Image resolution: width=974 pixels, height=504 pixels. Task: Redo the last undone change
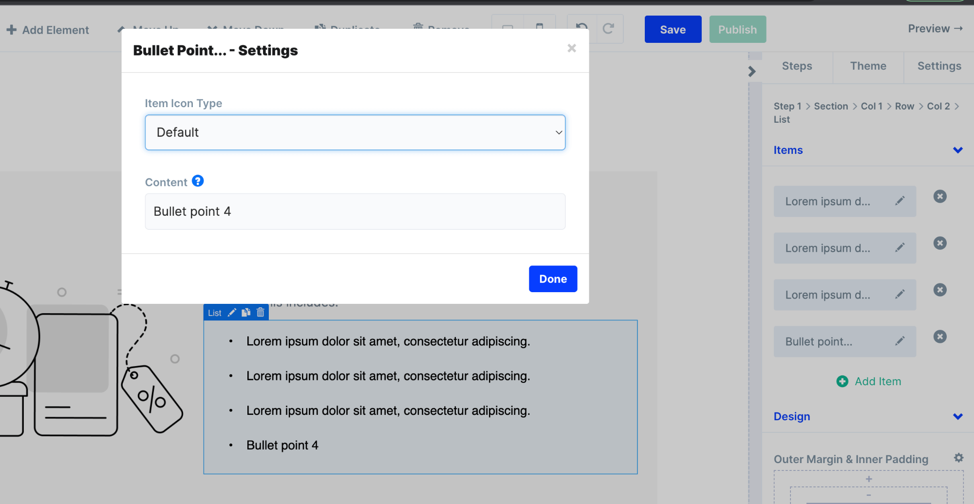tap(608, 29)
